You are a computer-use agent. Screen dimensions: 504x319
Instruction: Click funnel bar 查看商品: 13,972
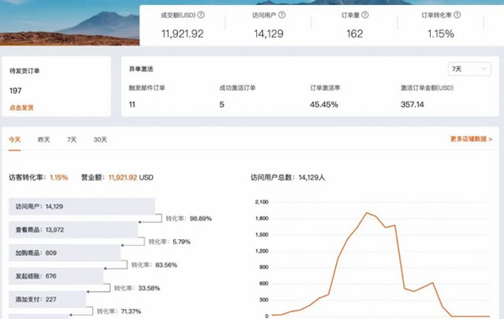pos(73,230)
